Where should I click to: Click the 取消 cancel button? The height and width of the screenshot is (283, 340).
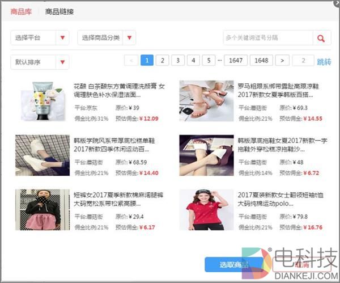(302, 264)
